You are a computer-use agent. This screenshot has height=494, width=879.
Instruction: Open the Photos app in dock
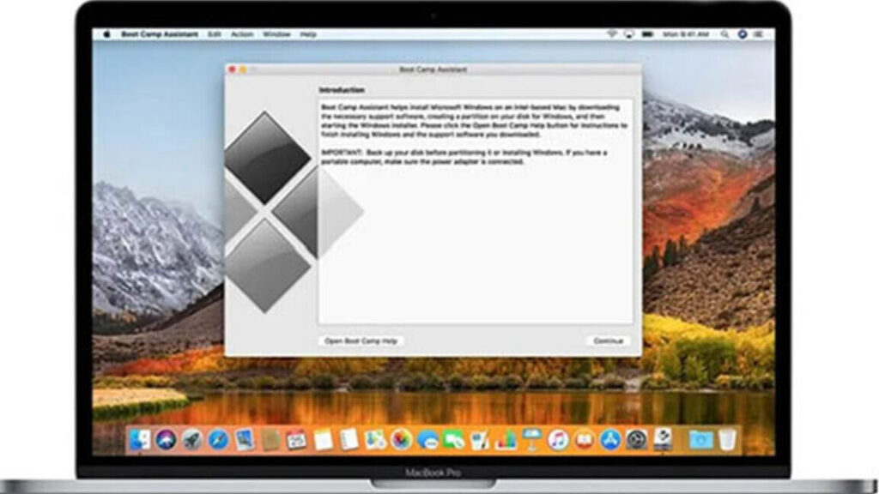[401, 440]
